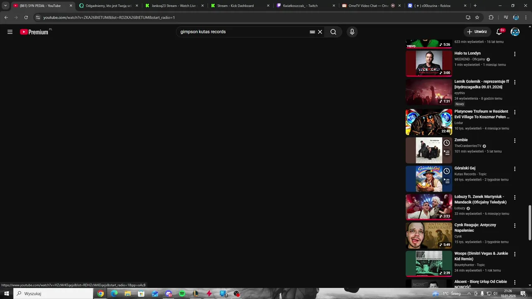Image resolution: width=532 pixels, height=299 pixels.
Task: Open the YouTube guide hamburger menu
Action: (10, 32)
